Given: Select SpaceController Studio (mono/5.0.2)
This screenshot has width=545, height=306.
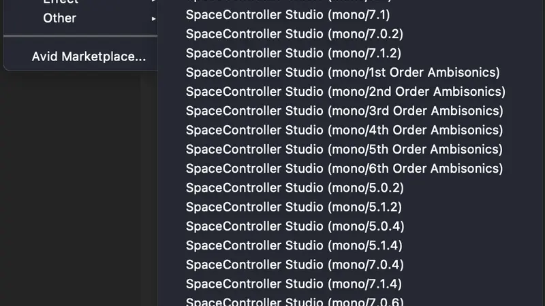Looking at the screenshot, I should (295, 188).
